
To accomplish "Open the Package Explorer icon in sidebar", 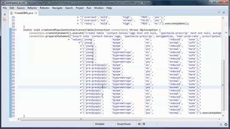I will [x=5, y=19].
